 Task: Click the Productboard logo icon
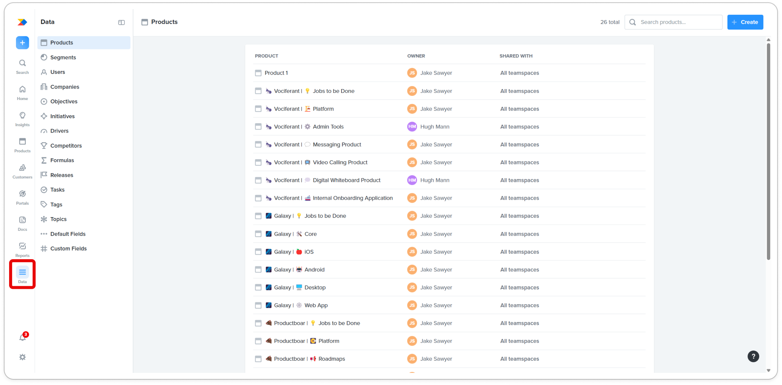coord(22,22)
